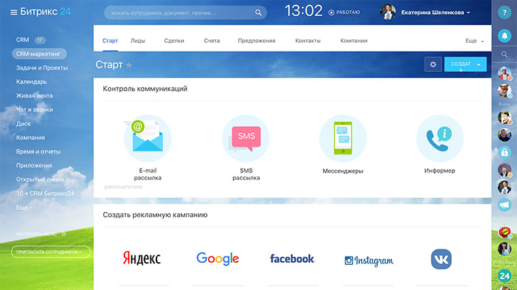Click the Битрикс 24 logo
The height and width of the screenshot is (290, 517).
[46, 12]
